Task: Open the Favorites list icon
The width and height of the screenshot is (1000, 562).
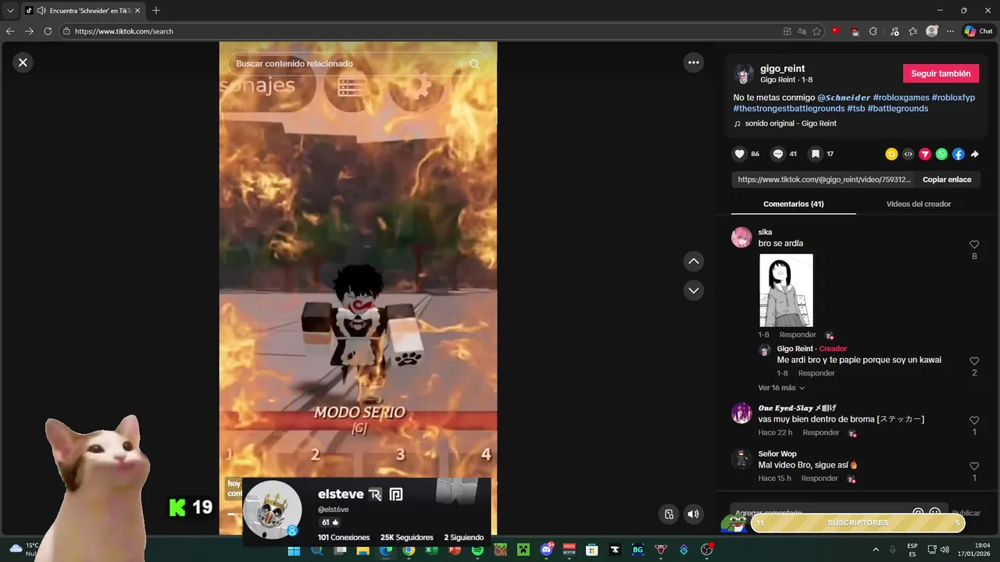Action: (912, 31)
